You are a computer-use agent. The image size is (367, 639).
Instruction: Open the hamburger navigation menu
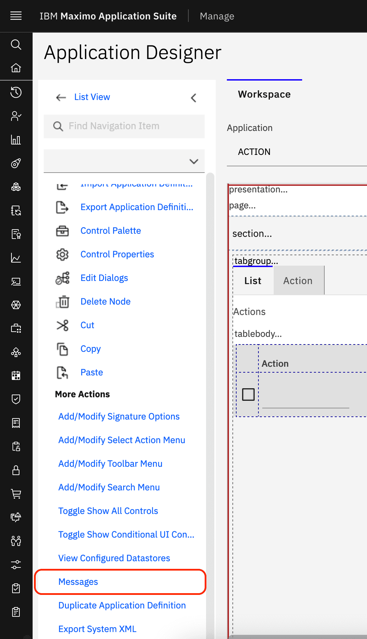16,16
